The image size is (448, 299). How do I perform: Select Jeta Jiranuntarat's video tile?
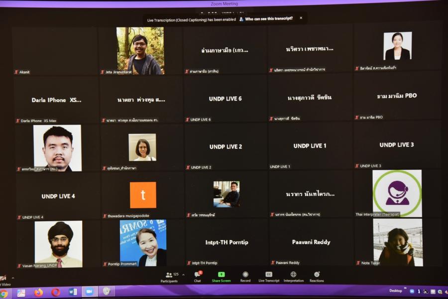click(x=140, y=51)
